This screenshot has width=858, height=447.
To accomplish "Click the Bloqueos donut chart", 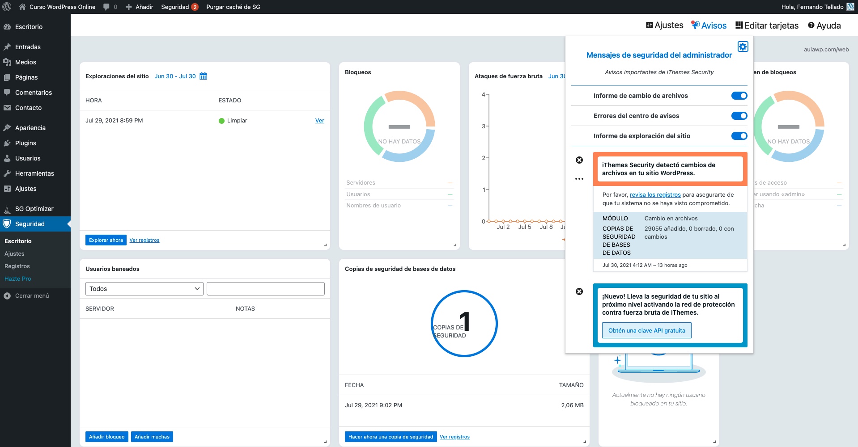I will click(x=399, y=127).
